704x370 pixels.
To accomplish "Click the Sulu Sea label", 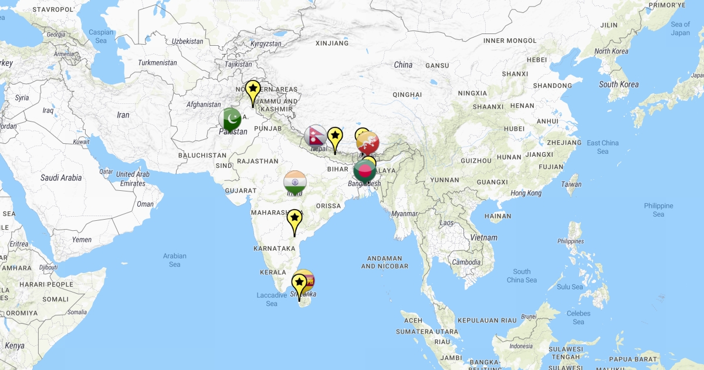I will pyautogui.click(x=568, y=287).
